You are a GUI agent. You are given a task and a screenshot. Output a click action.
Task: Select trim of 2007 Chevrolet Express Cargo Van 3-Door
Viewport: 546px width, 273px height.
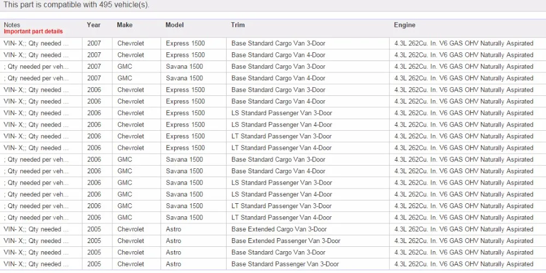tap(278, 44)
